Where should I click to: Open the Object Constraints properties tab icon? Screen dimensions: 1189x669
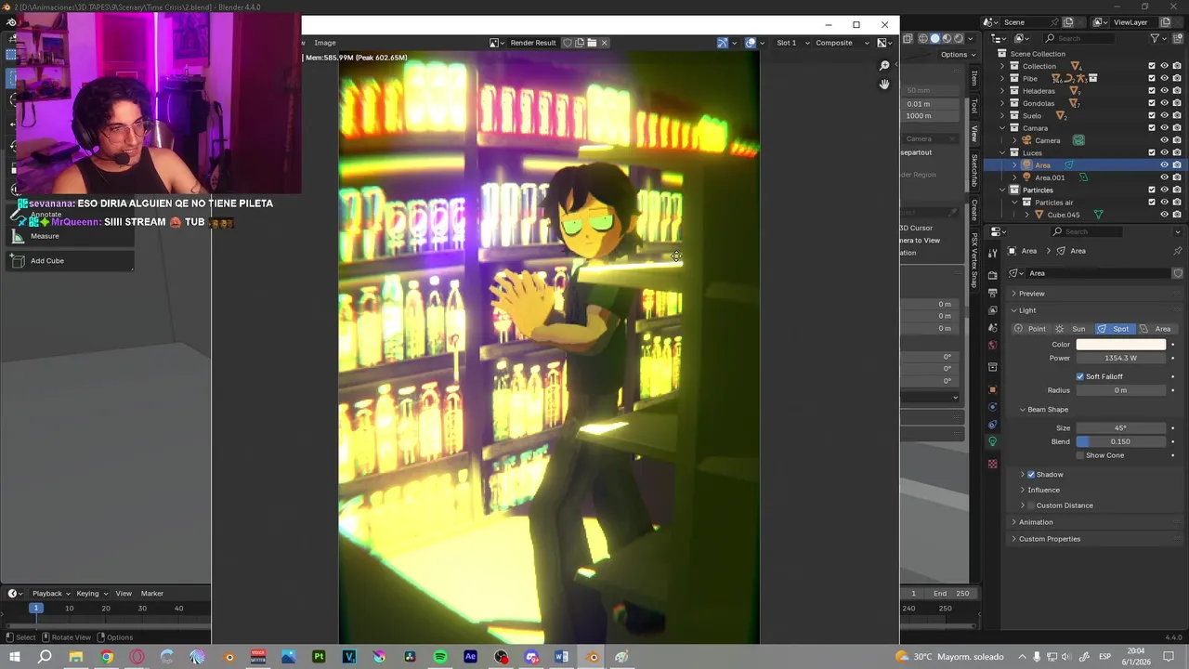(x=992, y=425)
